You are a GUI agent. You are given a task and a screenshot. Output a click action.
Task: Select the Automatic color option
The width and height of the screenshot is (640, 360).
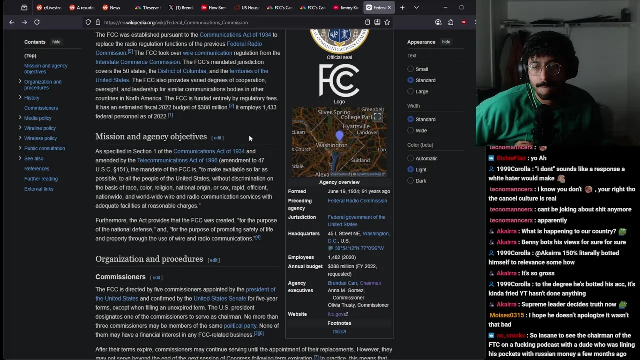(x=410, y=158)
